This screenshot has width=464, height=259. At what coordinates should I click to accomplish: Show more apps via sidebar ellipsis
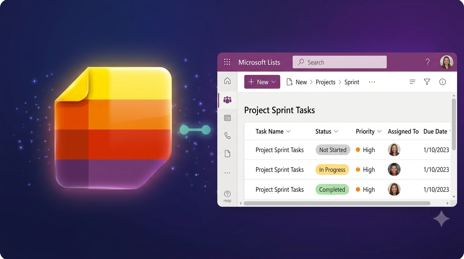228,173
